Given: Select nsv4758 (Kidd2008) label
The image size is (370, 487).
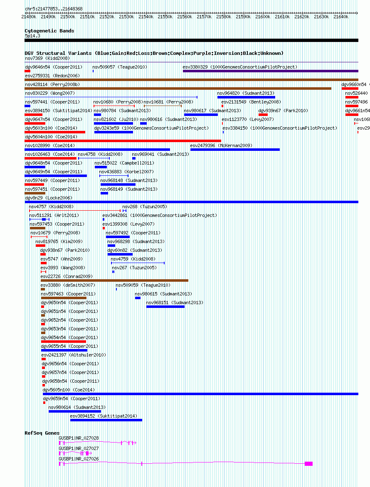Looking at the screenshot, I should [100, 154].
